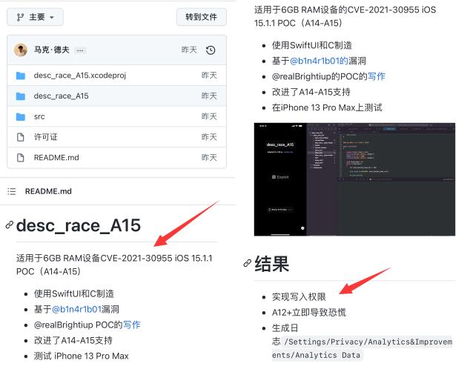
Task: Open README.md in file list
Action: pyautogui.click(x=56, y=158)
